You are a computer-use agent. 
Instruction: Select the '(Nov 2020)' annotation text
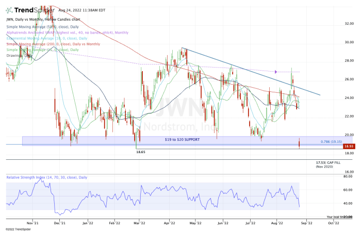pos(324,167)
